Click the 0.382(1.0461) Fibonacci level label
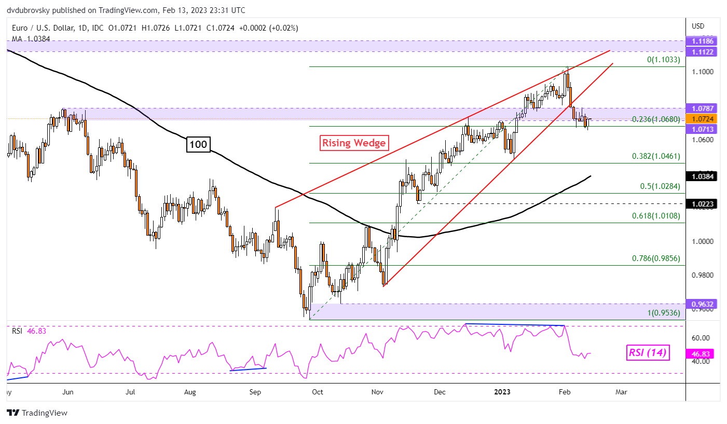The height and width of the screenshot is (424, 727). [x=656, y=156]
